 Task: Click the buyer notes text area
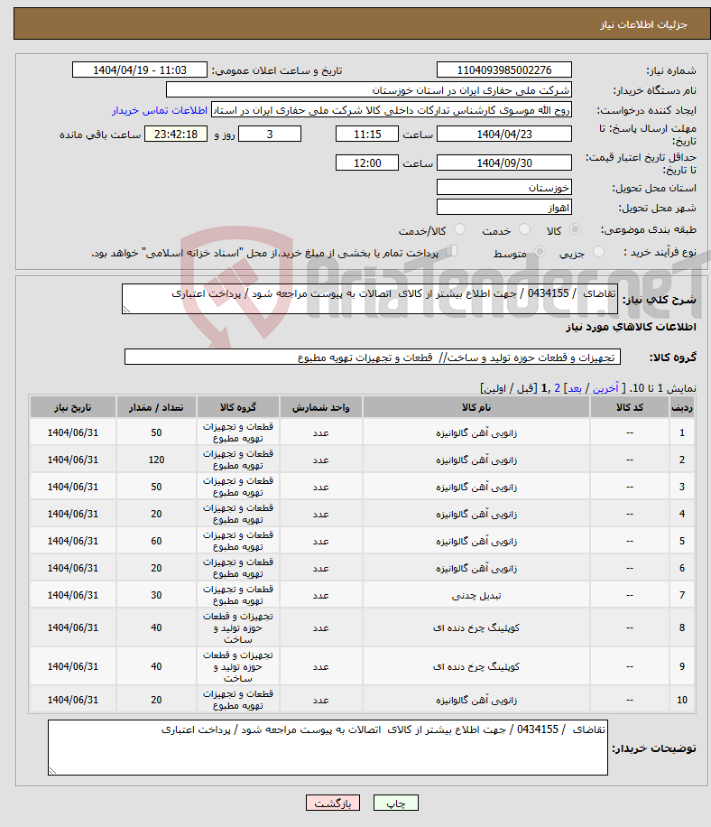click(328, 748)
